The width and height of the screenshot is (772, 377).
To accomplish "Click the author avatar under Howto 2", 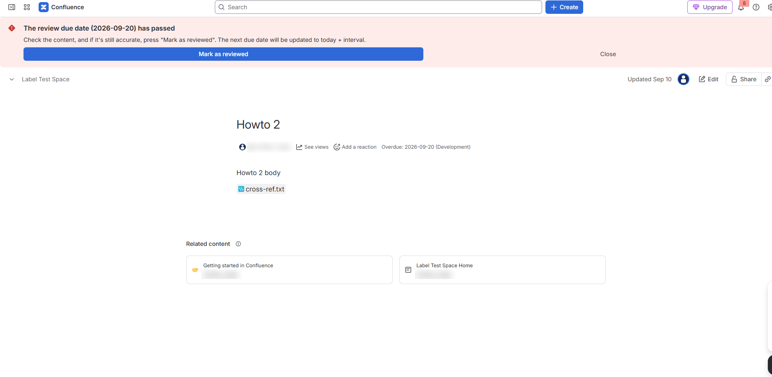I will pyautogui.click(x=243, y=147).
